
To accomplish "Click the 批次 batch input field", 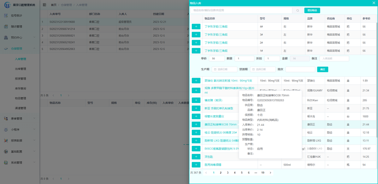I will click(x=300, y=70).
